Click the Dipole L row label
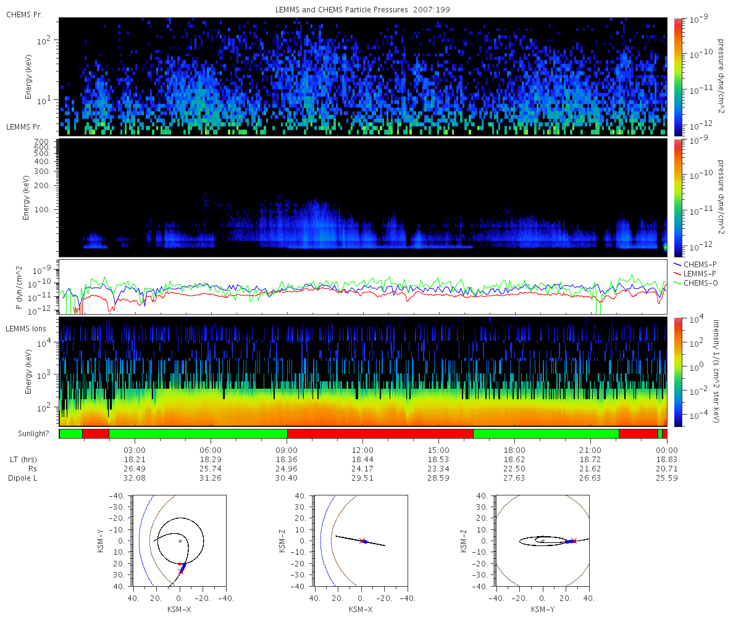Viewport: 741px width, 617px height. (x=25, y=478)
